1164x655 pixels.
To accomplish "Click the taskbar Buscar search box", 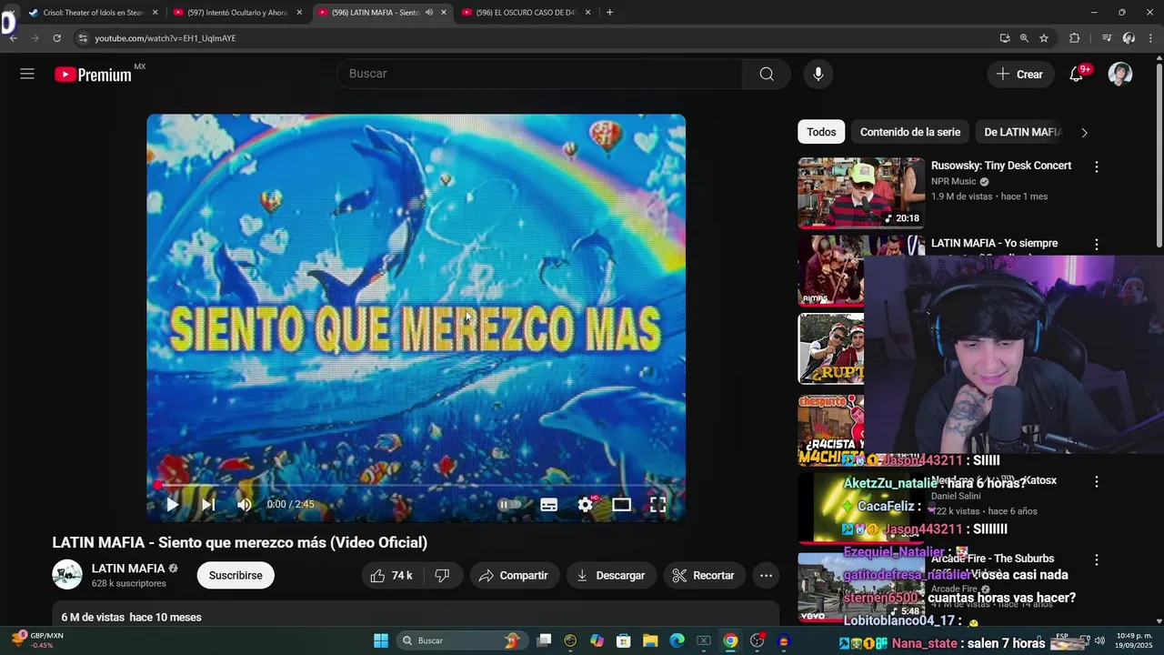I will 463,640.
